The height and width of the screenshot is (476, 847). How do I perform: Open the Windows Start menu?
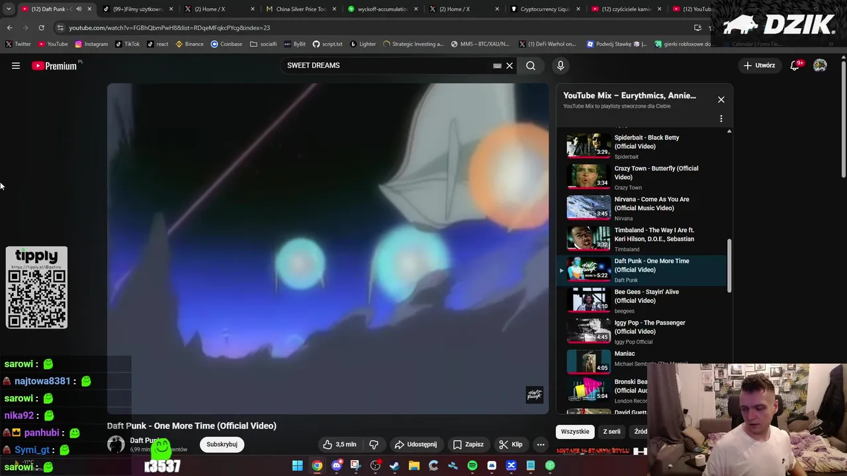297,465
